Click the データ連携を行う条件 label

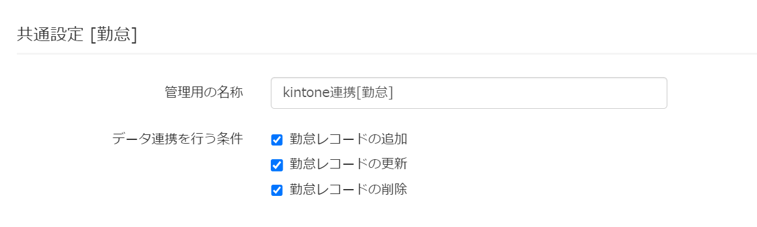(177, 139)
